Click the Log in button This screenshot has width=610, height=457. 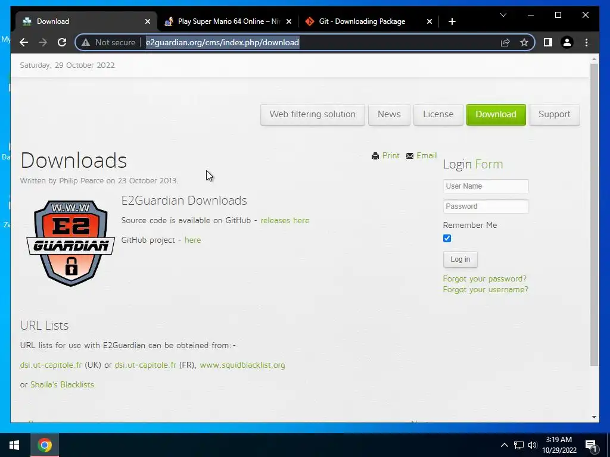[x=460, y=259]
